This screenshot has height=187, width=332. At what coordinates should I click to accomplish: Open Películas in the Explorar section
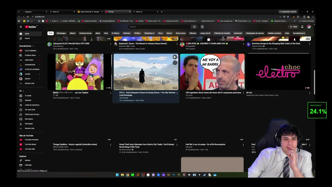(x=30, y=165)
